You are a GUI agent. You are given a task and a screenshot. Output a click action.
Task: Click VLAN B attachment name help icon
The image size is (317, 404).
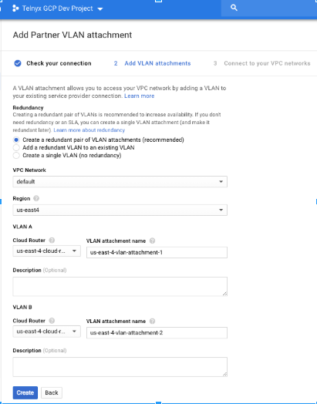152,321
